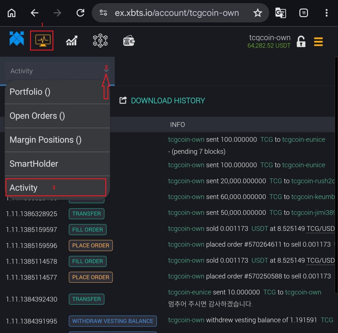
Task: Open the wallet icon
Action: pyautogui.click(x=129, y=41)
